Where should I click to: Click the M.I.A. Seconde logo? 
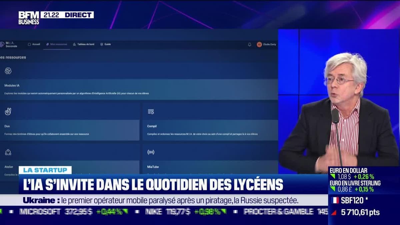click(9, 44)
